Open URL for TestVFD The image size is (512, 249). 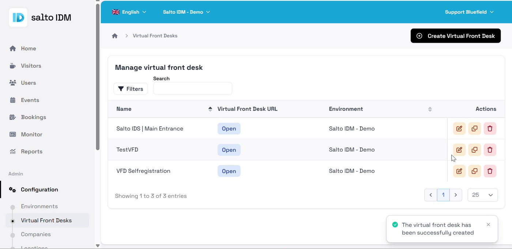[229, 150]
